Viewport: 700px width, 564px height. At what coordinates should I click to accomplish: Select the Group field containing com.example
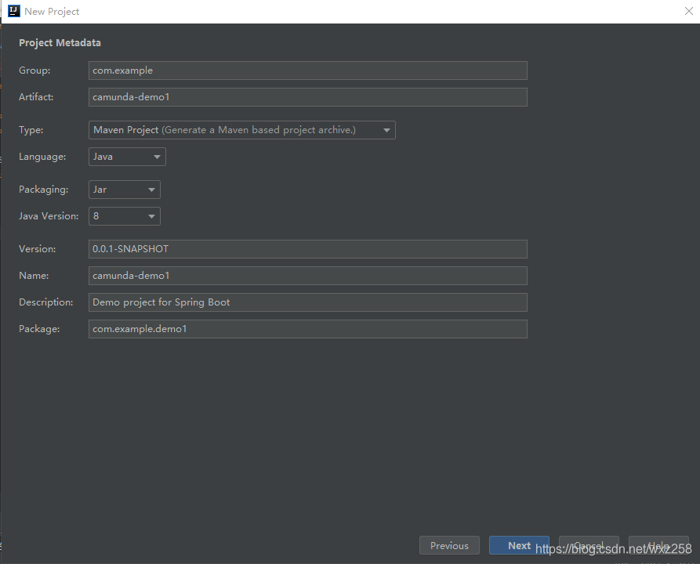(307, 70)
